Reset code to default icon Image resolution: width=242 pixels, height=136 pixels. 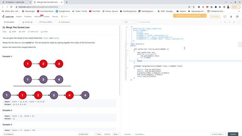point(230,22)
